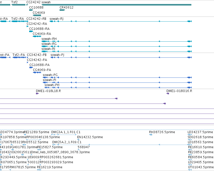Open transcript Tsf2-RA

[x=17, y=19]
